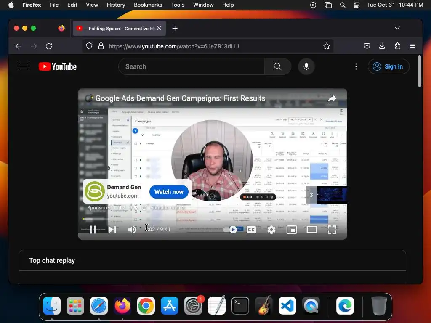Open the Help menu in menu bar
The width and height of the screenshot is (431, 323).
tap(228, 5)
